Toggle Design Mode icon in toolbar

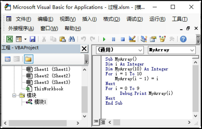pyautogui.click(x=132, y=39)
